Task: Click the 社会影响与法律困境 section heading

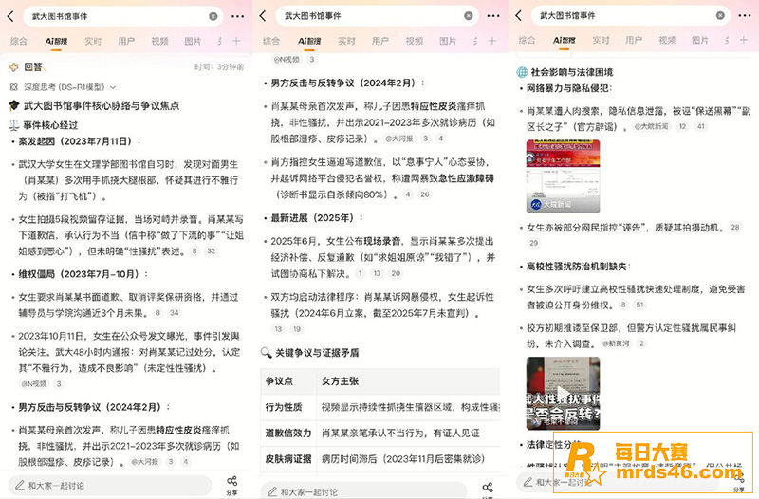Action: [x=572, y=72]
